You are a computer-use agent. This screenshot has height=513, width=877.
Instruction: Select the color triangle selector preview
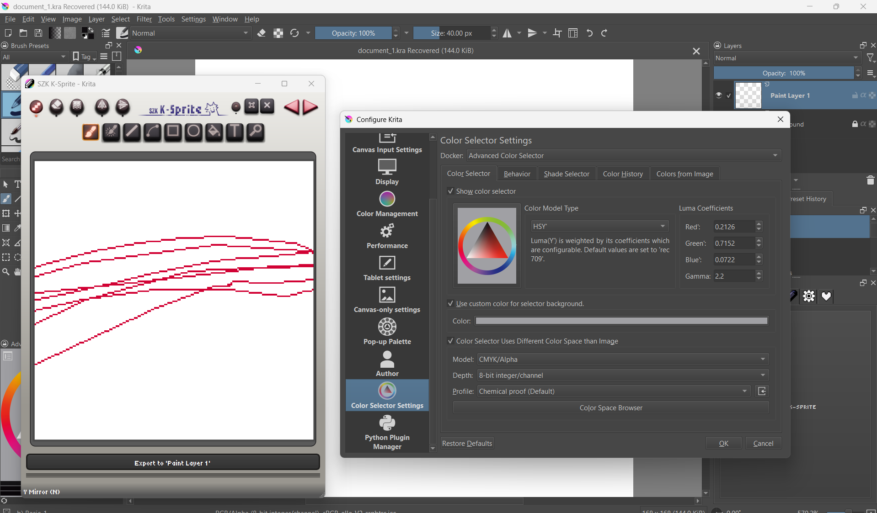[x=487, y=246]
